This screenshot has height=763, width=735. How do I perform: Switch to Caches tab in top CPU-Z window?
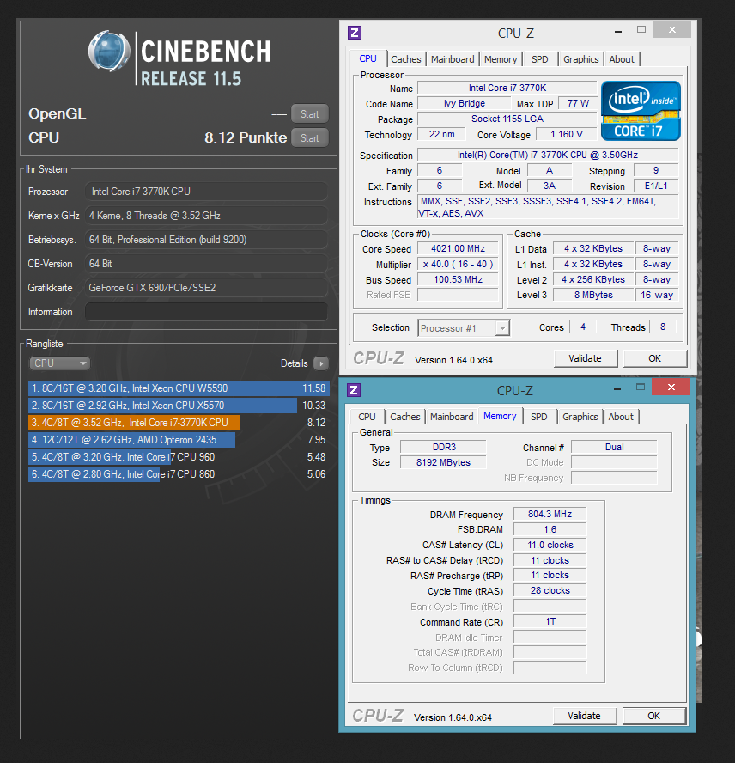click(405, 59)
